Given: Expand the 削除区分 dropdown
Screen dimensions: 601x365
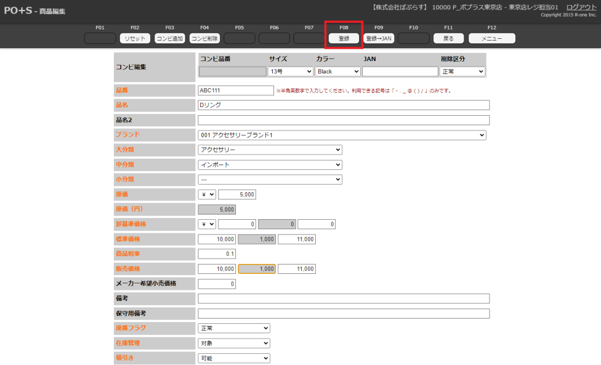Looking at the screenshot, I should [x=462, y=71].
